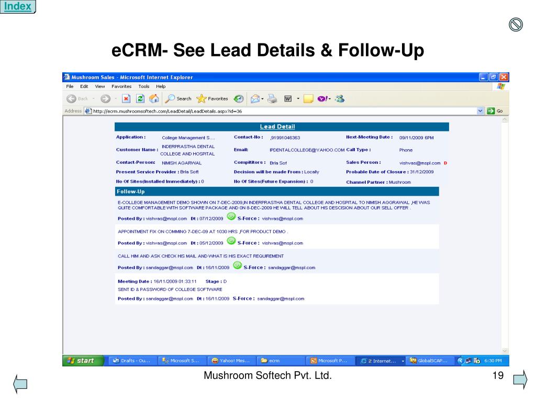
Task: Open the Tools menu
Action: 143,86
